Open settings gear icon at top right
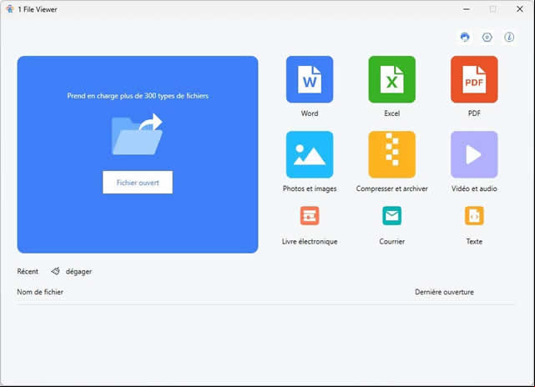 coord(487,37)
